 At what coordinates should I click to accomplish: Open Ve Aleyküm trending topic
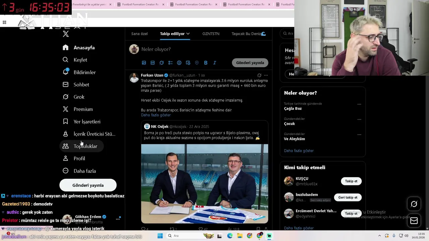pyautogui.click(x=295, y=139)
